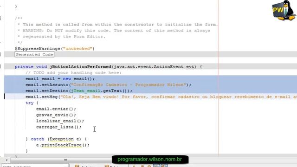Click the horizontal scrollbar thumb
The height and width of the screenshot is (167, 297).
point(65,160)
